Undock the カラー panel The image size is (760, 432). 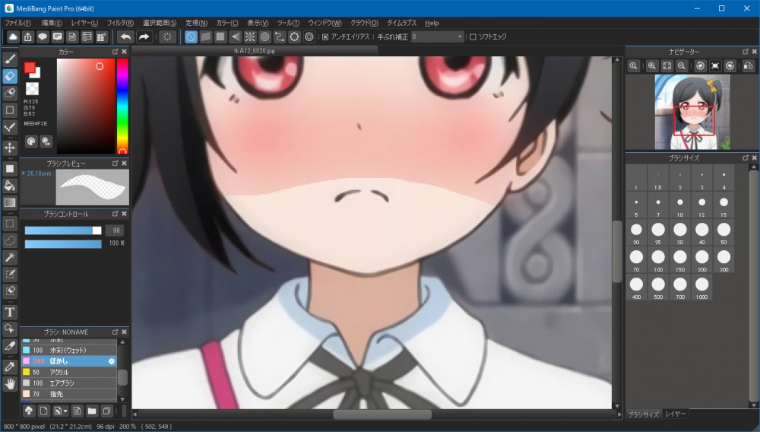coord(116,52)
